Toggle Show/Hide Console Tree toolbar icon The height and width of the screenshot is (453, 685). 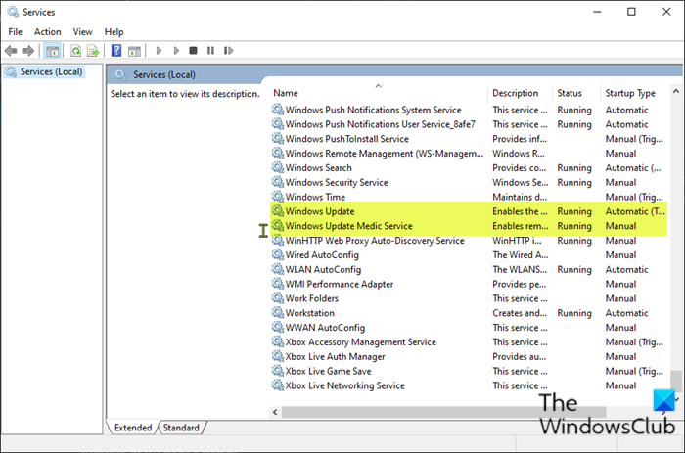pos(53,51)
